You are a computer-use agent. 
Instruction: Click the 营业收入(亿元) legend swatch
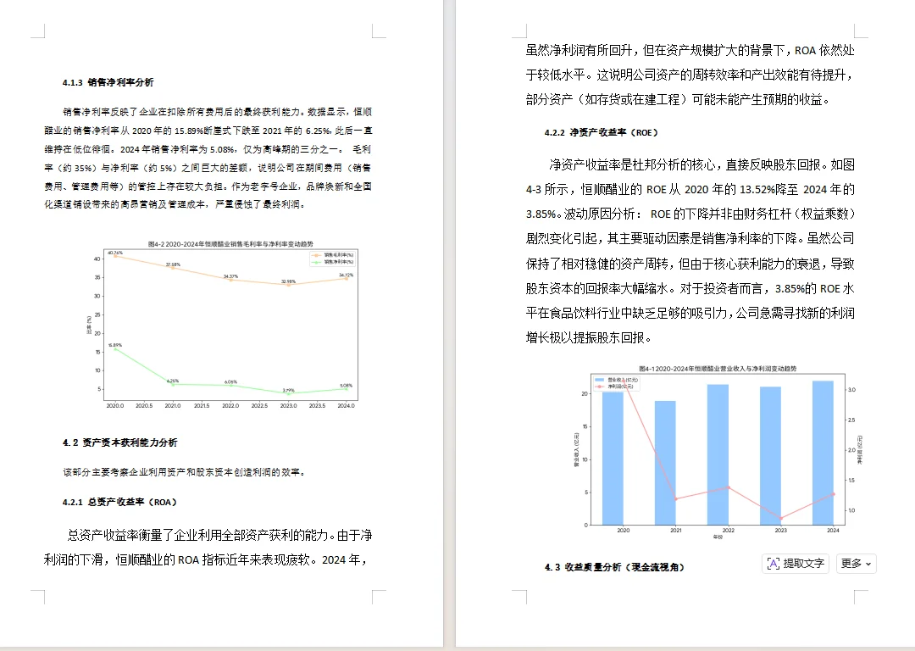tap(601, 380)
